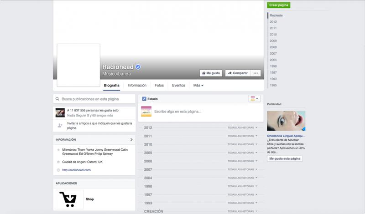Viewport: 365px width, 214px height.
Task: Click the 2008 heading in main timeline
Action: click(148, 161)
